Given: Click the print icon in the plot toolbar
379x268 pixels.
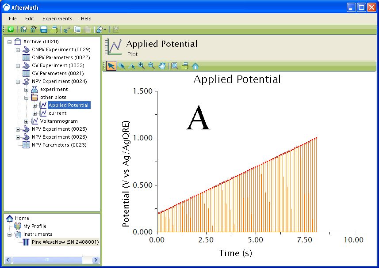Looking at the screenshot, I should (x=185, y=66).
